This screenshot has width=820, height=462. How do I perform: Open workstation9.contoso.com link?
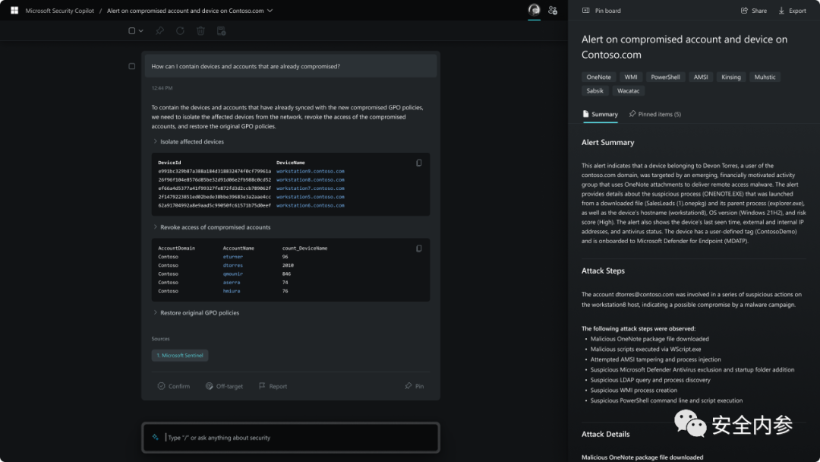pyautogui.click(x=311, y=171)
